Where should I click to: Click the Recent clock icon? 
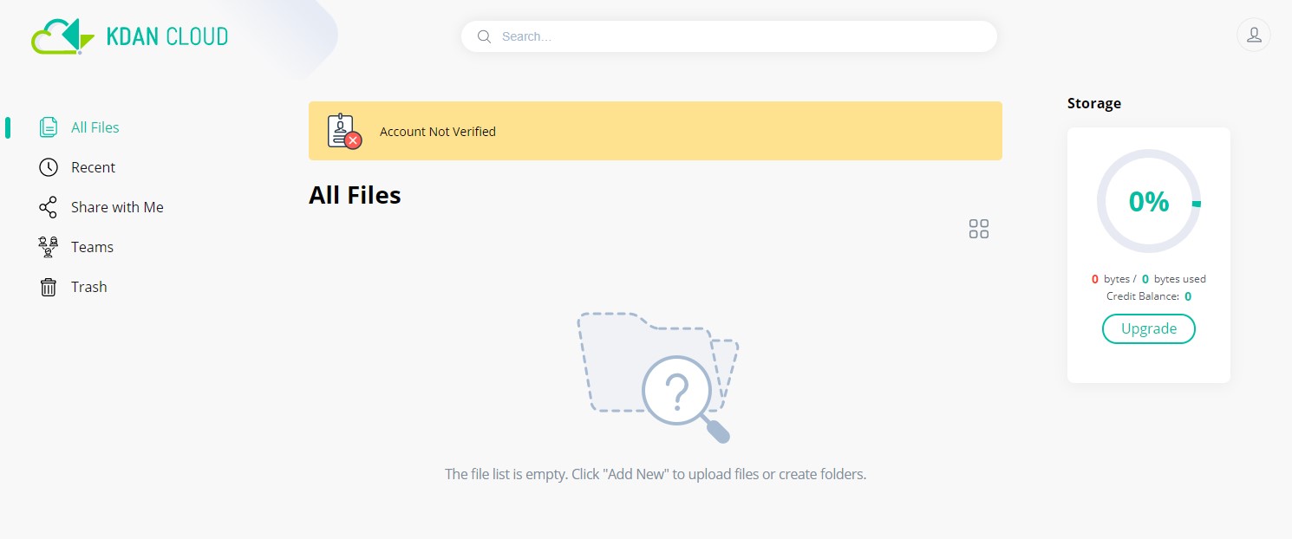[x=49, y=167]
